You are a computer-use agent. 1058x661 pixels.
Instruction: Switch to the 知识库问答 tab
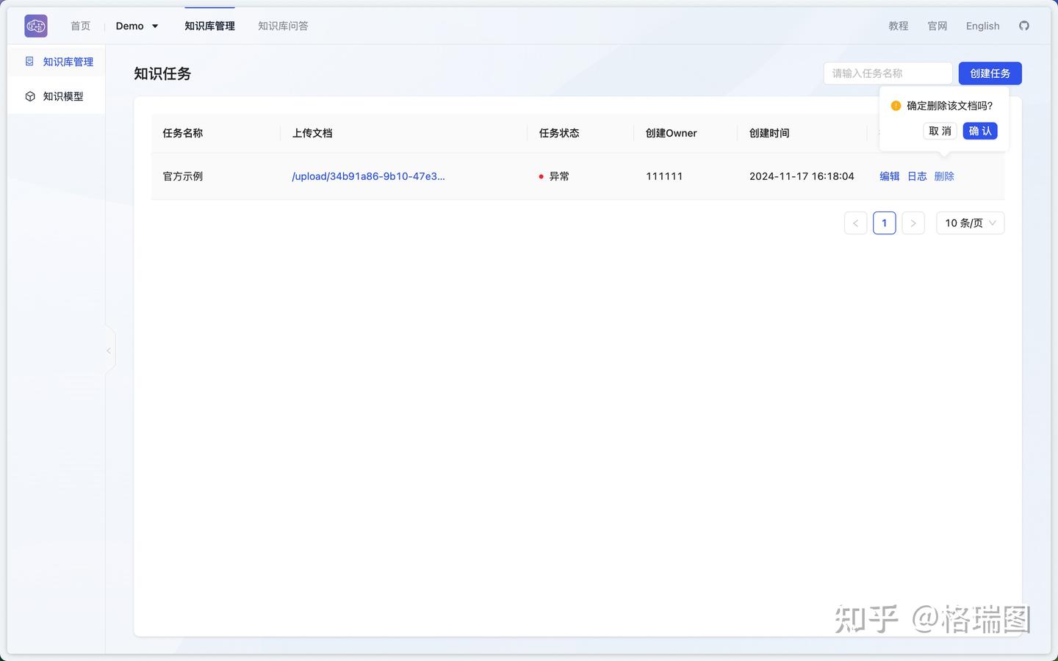(x=283, y=26)
